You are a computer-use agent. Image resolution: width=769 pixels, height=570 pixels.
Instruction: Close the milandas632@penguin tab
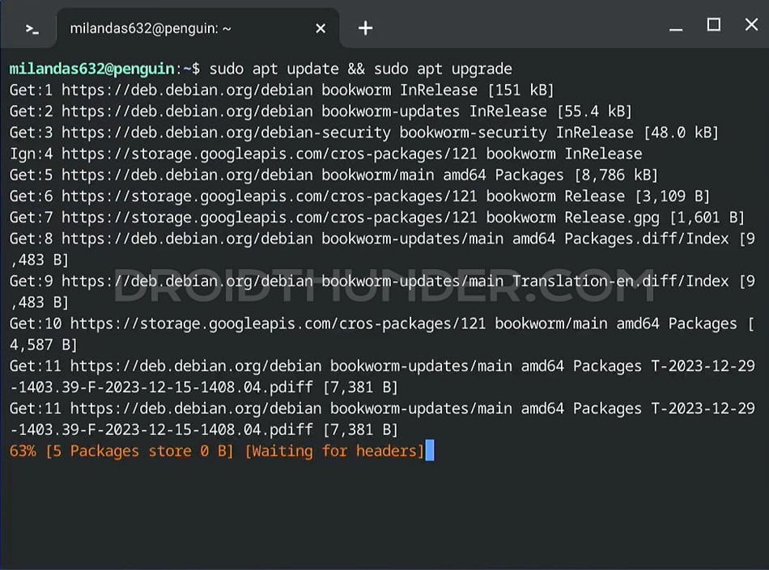321,29
